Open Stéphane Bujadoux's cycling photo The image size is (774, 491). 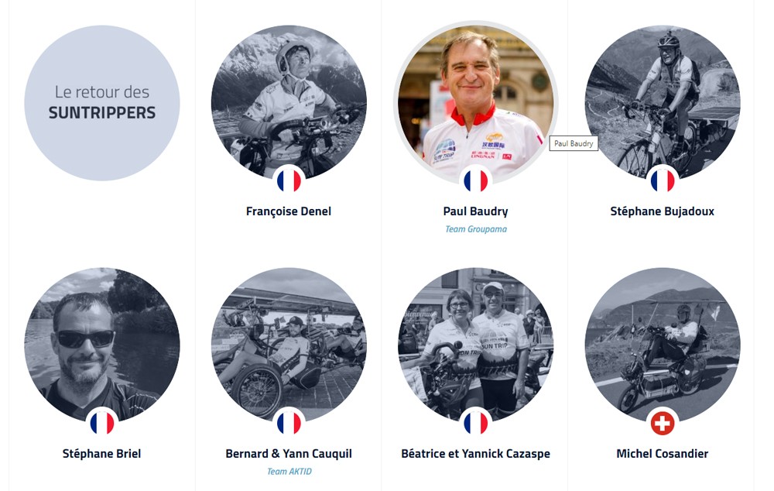pyautogui.click(x=663, y=97)
